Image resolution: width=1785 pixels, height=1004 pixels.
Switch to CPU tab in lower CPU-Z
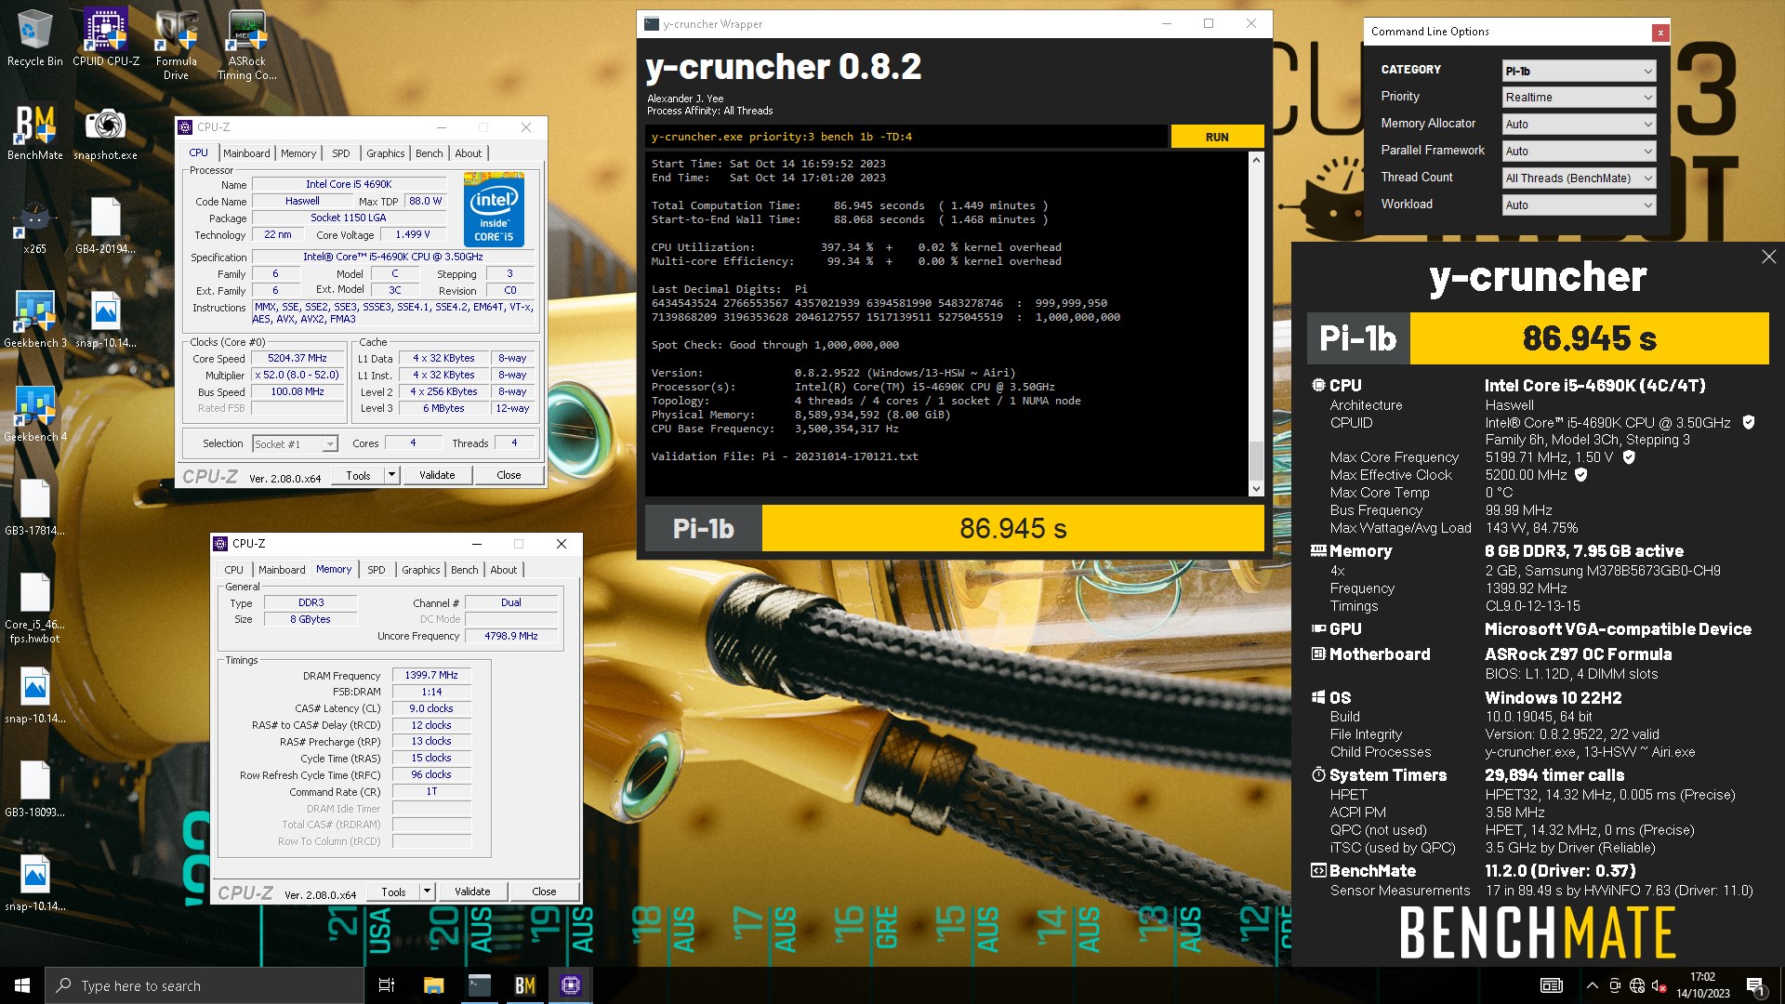coord(234,570)
